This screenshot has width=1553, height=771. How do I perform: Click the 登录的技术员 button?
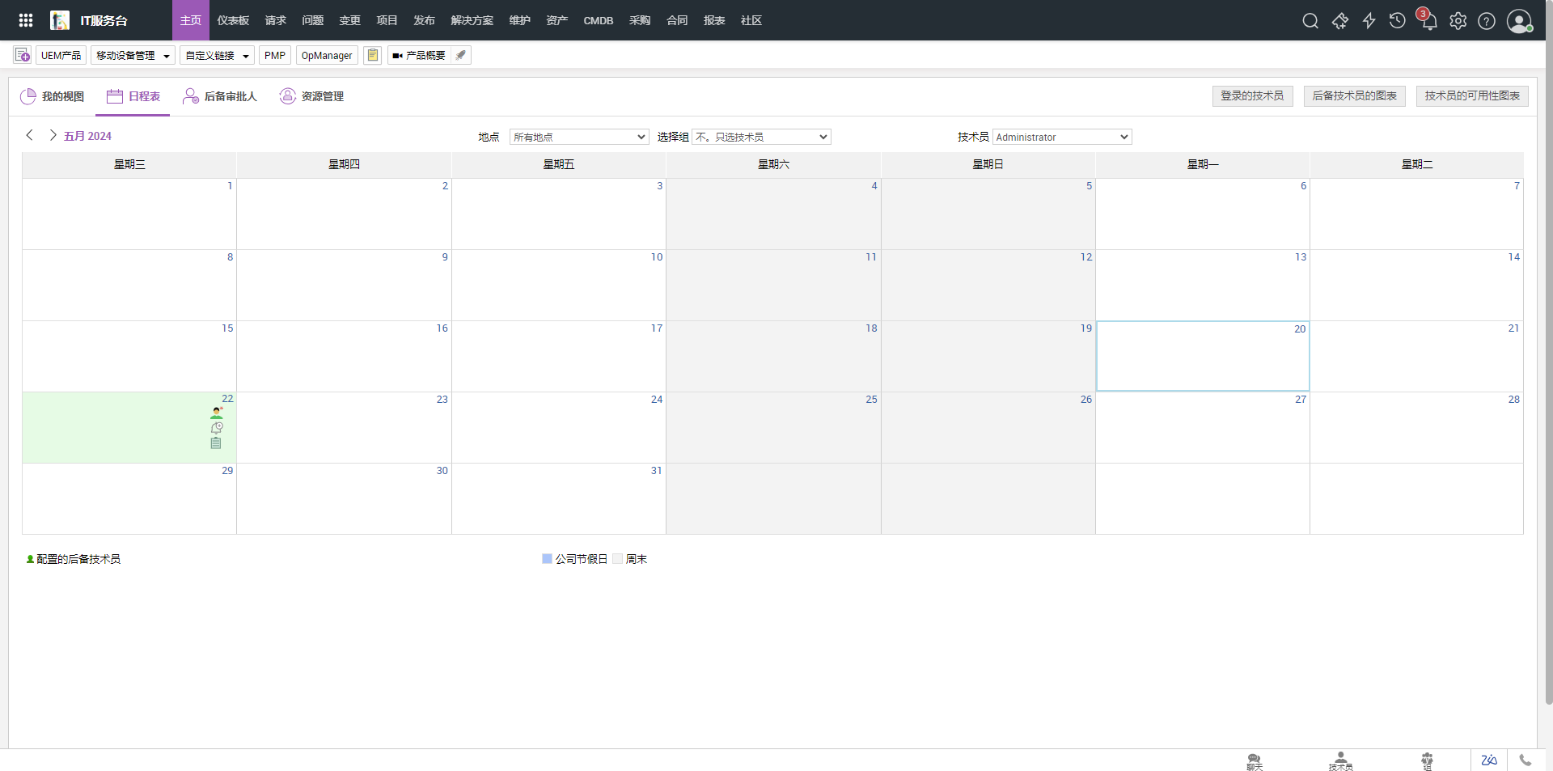[1252, 95]
